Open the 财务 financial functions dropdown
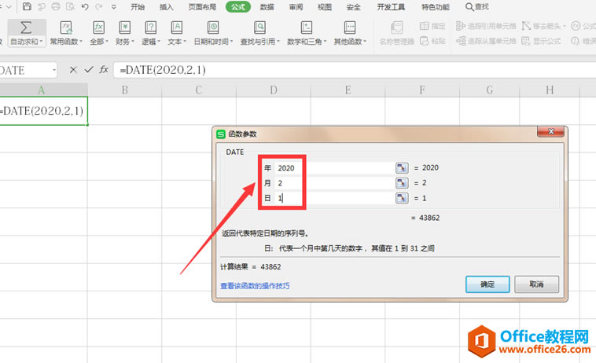This screenshot has width=596, height=363. click(123, 41)
